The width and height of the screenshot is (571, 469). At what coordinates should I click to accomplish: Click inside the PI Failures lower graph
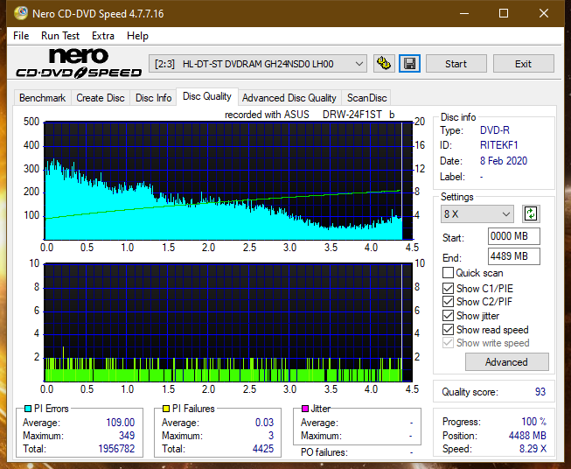click(228, 322)
